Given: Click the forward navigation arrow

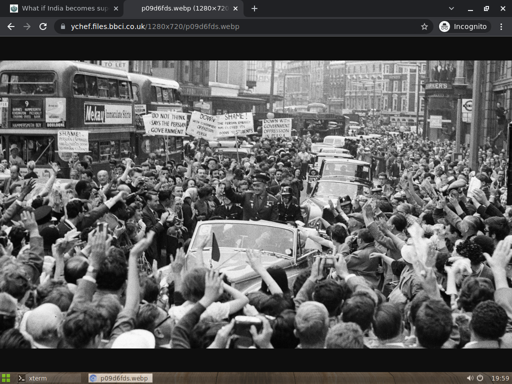Looking at the screenshot, I should pos(27,26).
